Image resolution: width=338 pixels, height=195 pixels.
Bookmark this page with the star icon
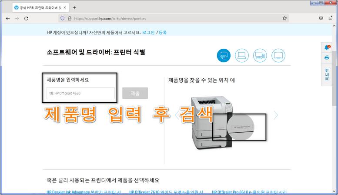pos(284,18)
